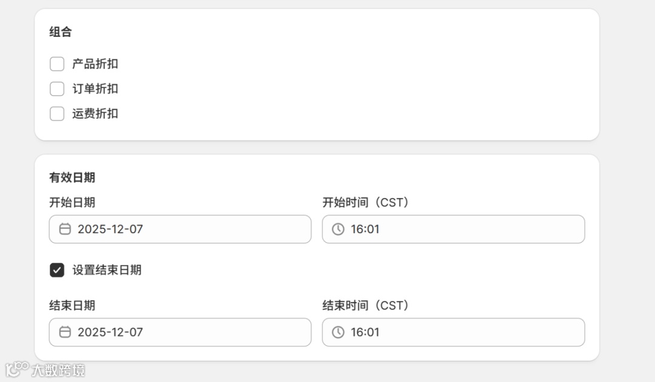Click the 设置结束日期 label text
This screenshot has height=382, width=655.
(107, 270)
